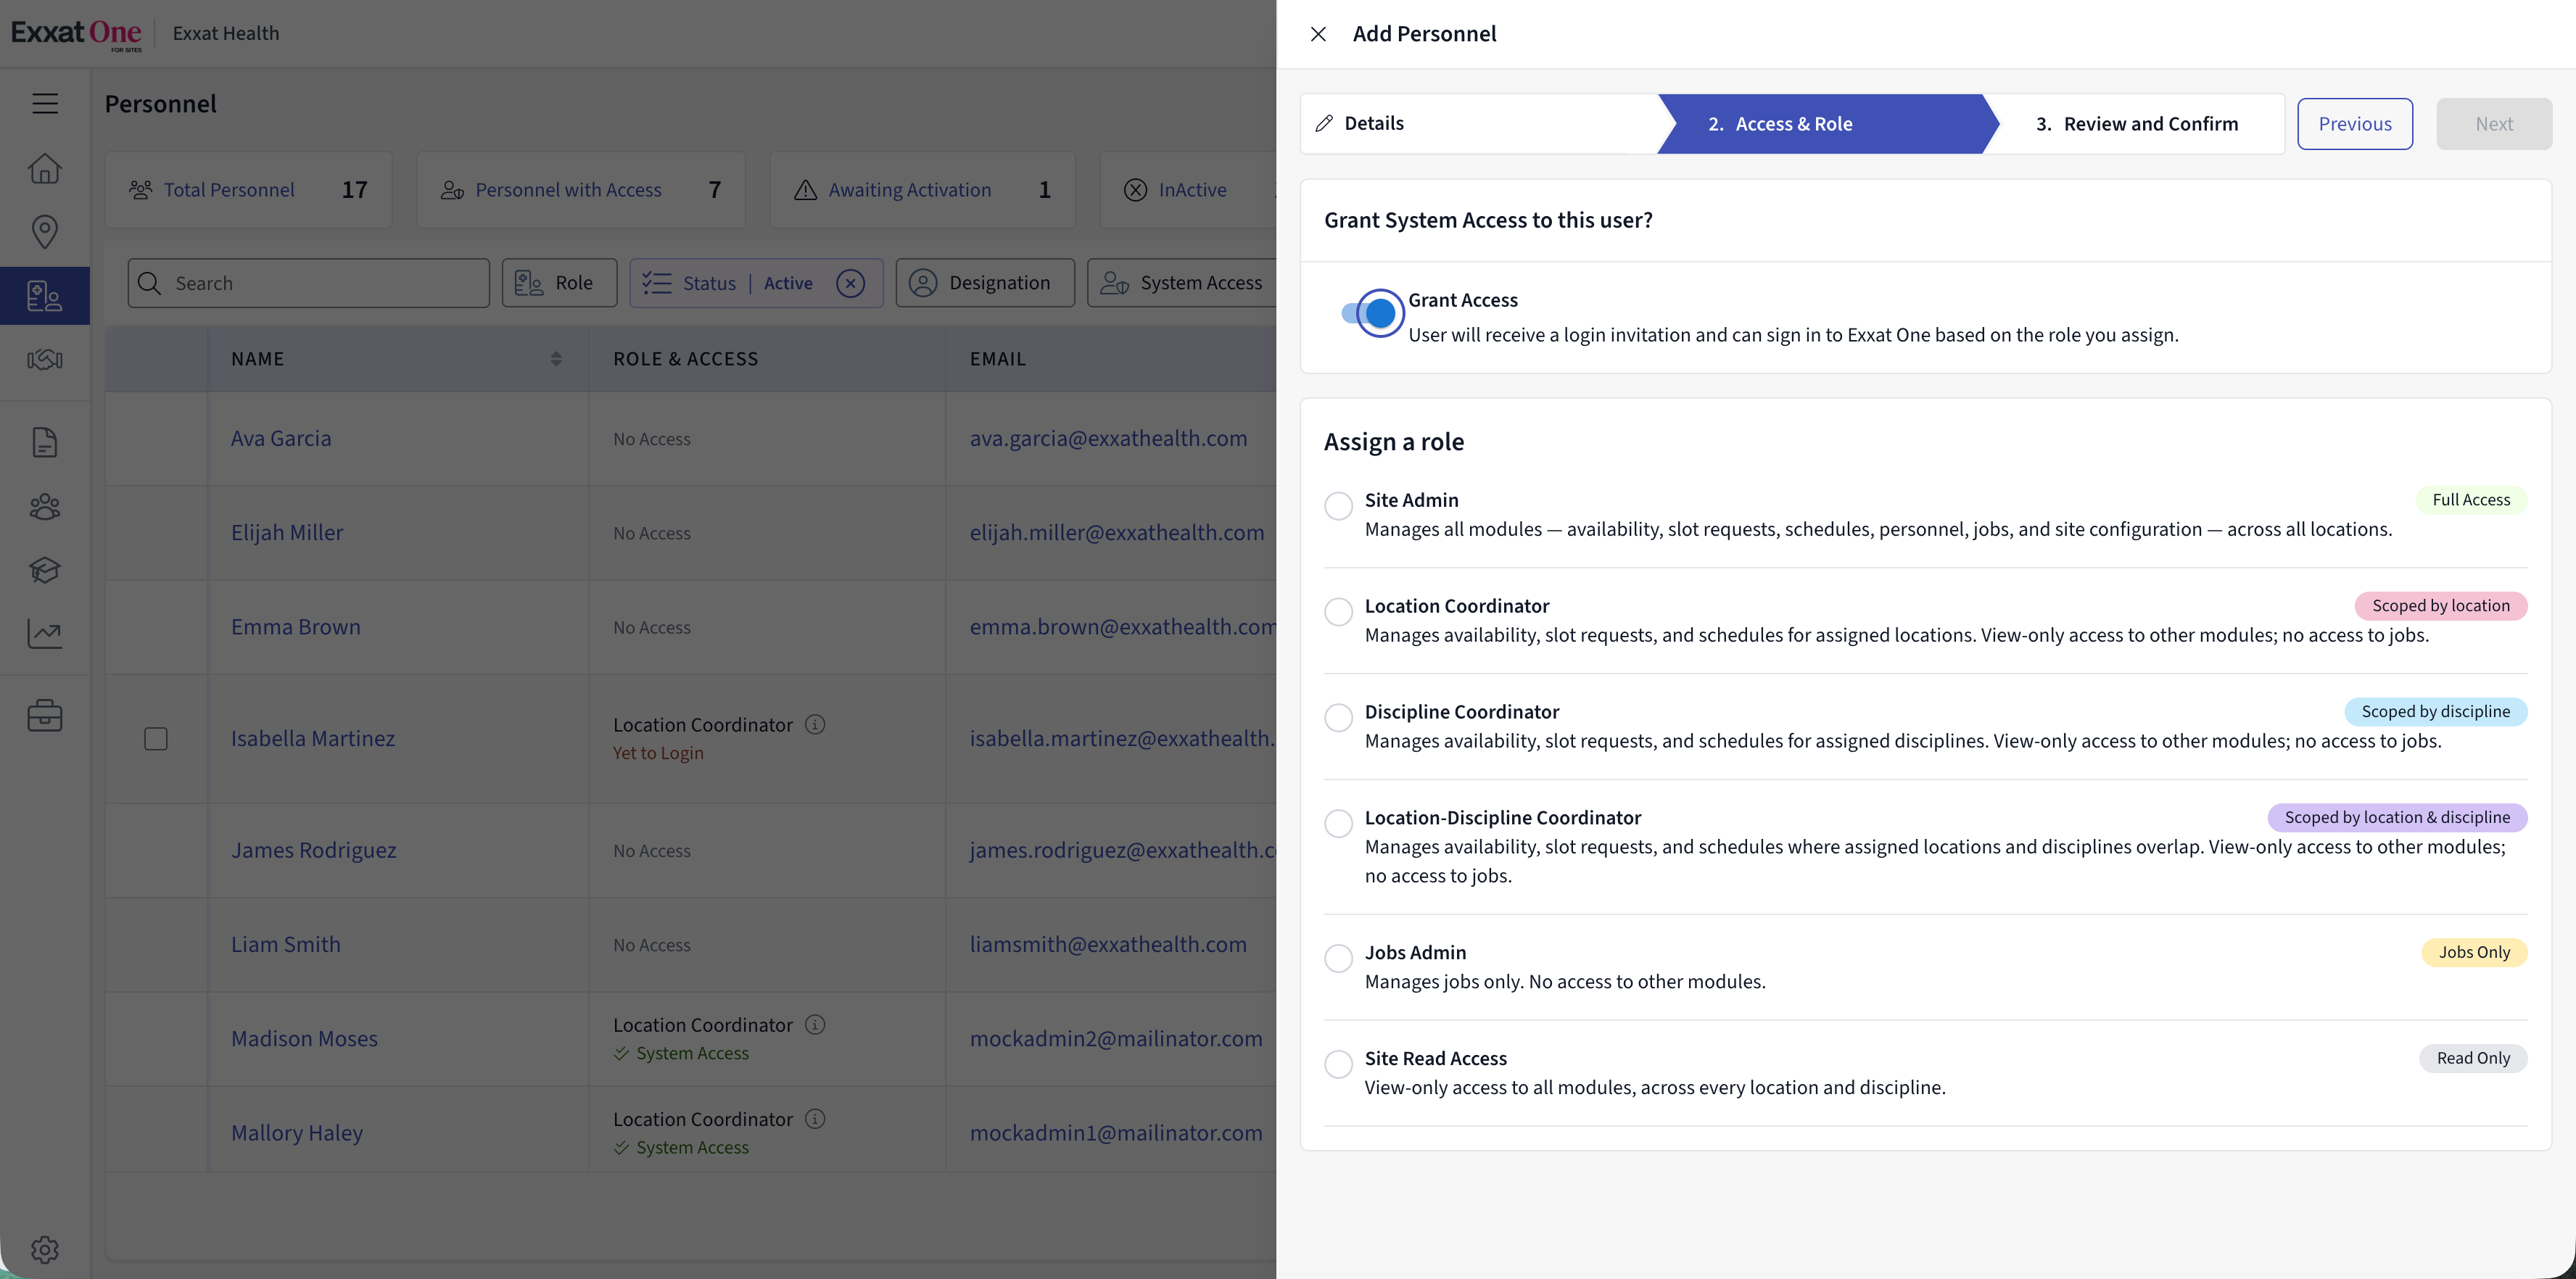Open the document sidebar icon
This screenshot has width=2576, height=1279.
coord(45,442)
